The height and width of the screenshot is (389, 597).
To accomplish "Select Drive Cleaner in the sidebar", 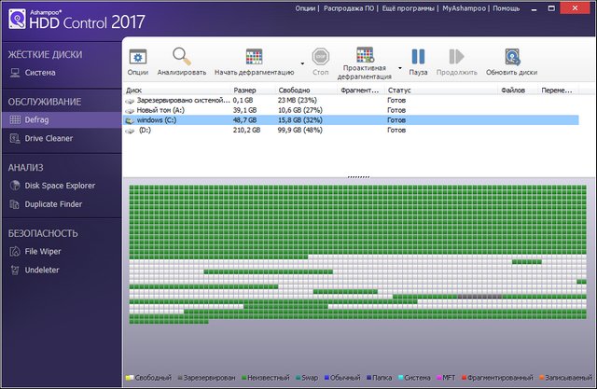I will [x=48, y=138].
